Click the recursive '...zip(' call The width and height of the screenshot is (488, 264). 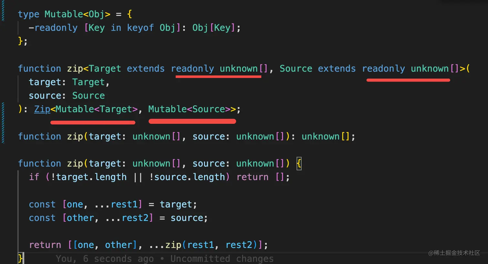pos(168,245)
